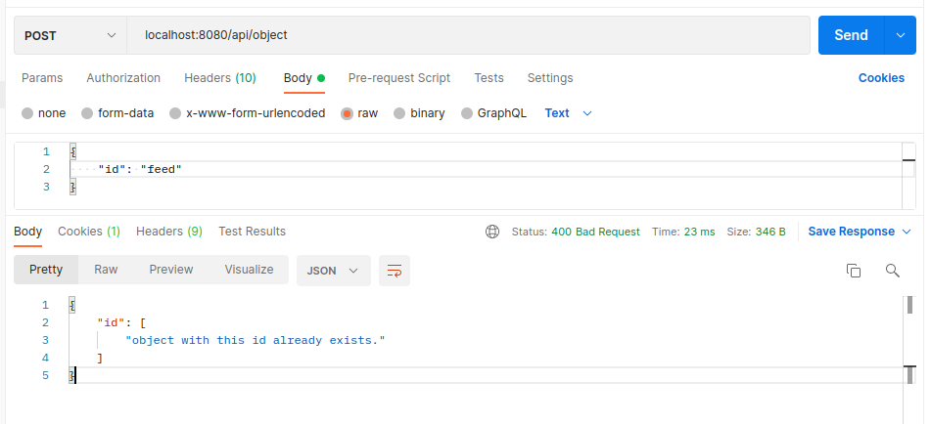Click the "object with this id already exists." message
Image resolution: width=931 pixels, height=424 pixels.
click(x=256, y=341)
